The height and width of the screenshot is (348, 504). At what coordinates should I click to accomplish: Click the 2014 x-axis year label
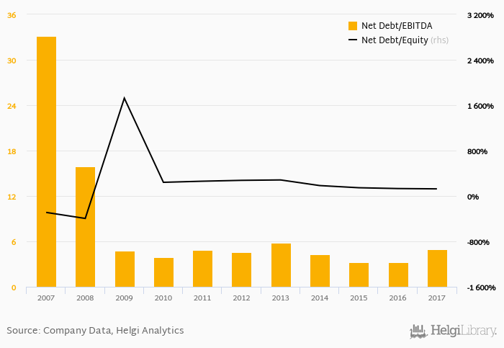[x=320, y=298]
